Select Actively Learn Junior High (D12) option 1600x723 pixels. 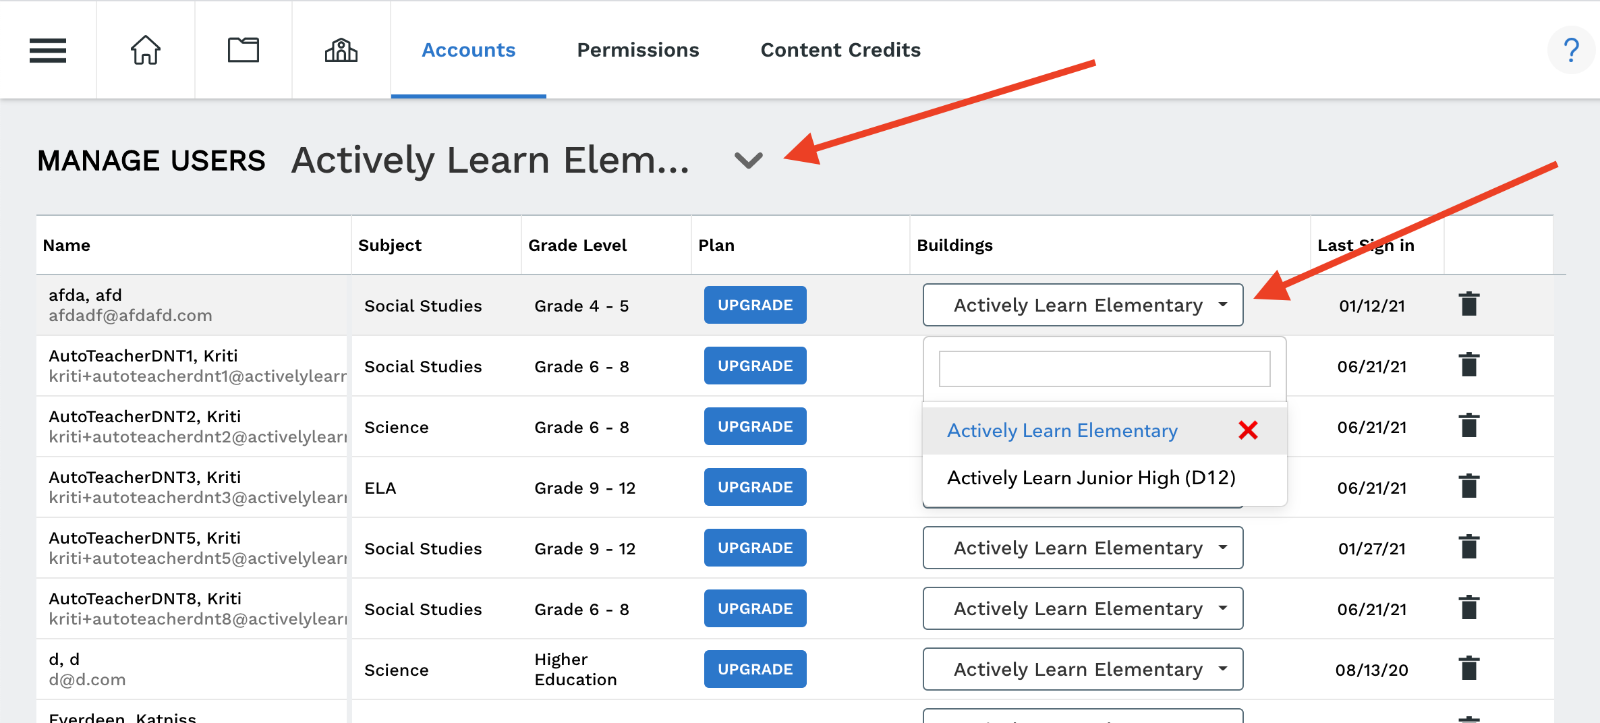[x=1091, y=478]
